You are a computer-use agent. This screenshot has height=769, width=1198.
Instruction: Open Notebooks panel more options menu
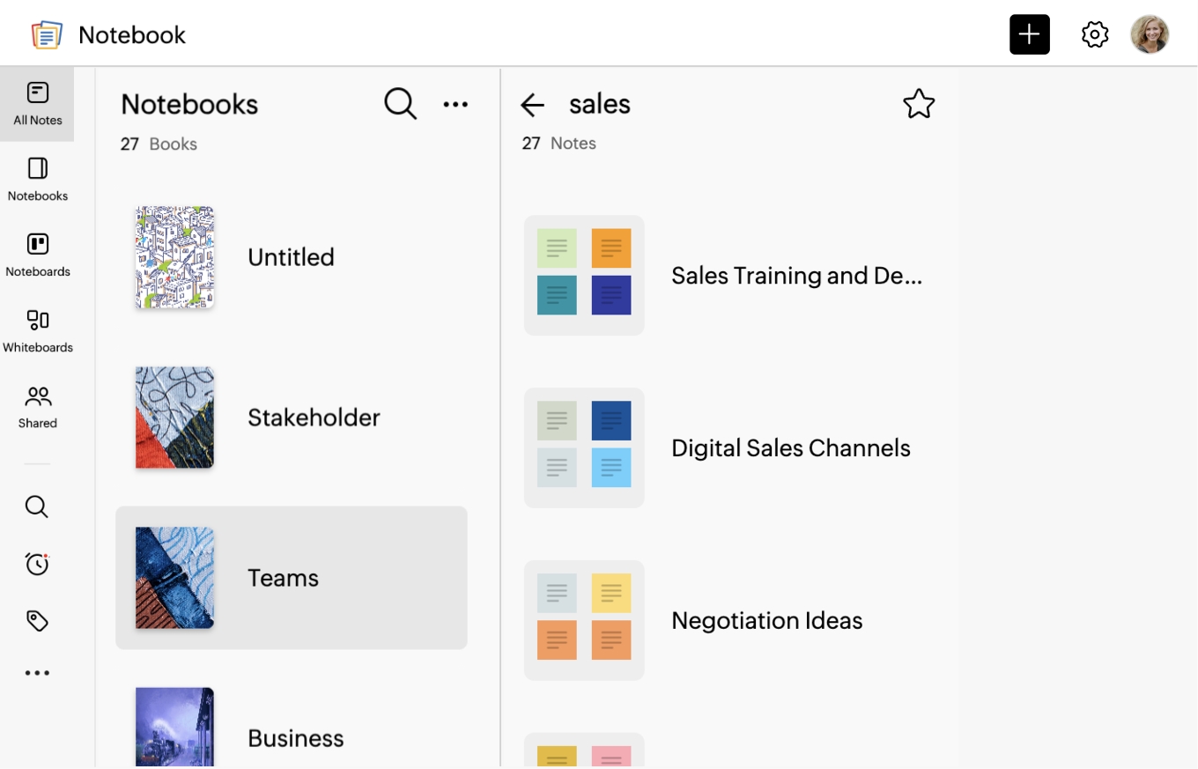[455, 104]
